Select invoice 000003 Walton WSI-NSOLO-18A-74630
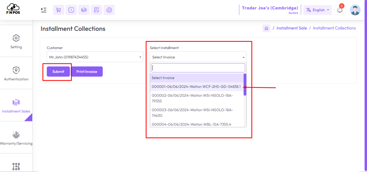Image resolution: width=367 pixels, height=172 pixels. tap(197, 112)
